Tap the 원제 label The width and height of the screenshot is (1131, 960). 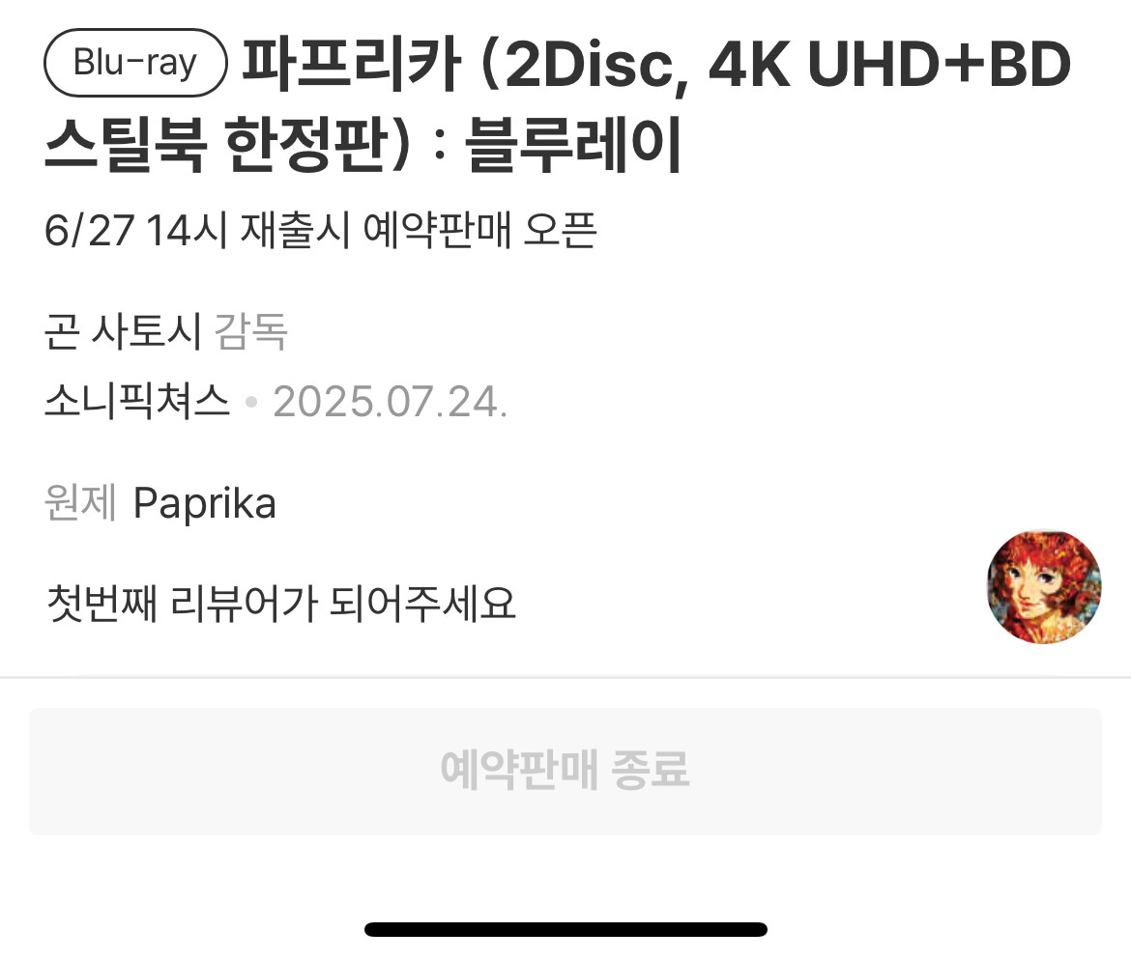pos(80,501)
